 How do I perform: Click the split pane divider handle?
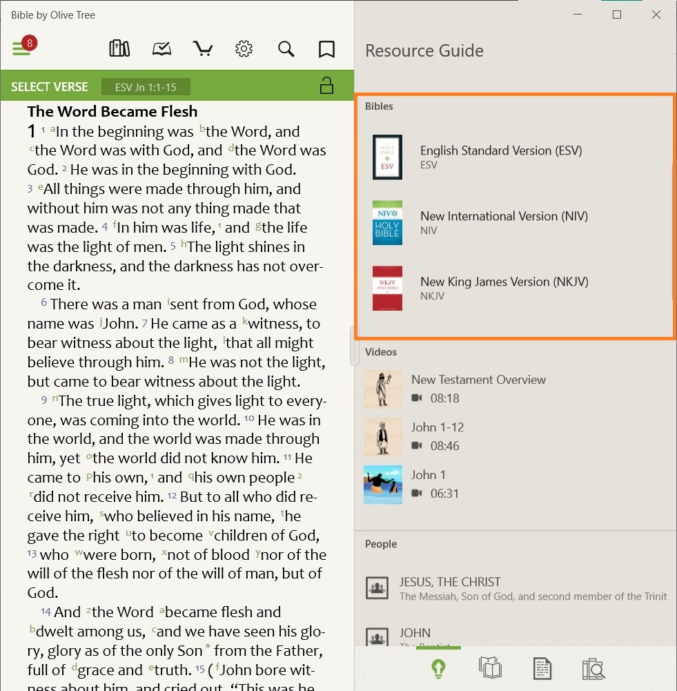pos(354,345)
